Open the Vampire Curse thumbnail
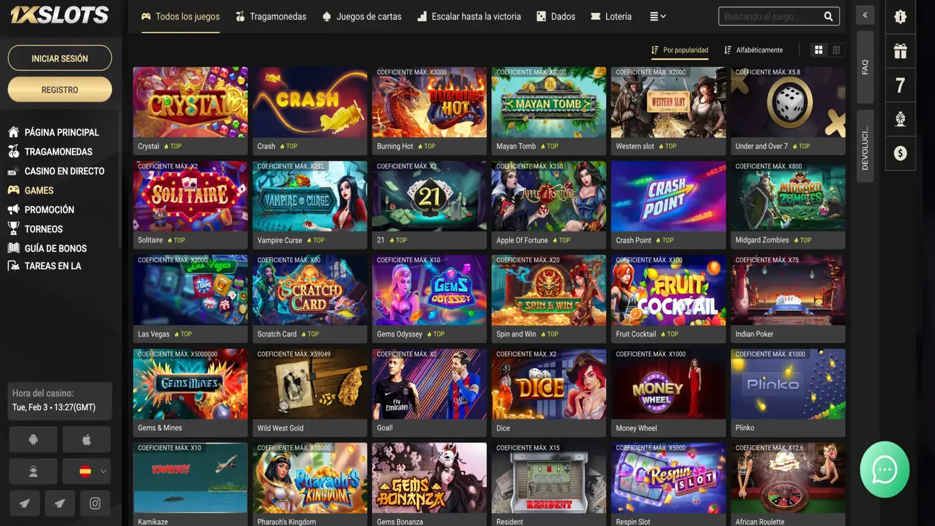The height and width of the screenshot is (526, 935). coord(310,196)
